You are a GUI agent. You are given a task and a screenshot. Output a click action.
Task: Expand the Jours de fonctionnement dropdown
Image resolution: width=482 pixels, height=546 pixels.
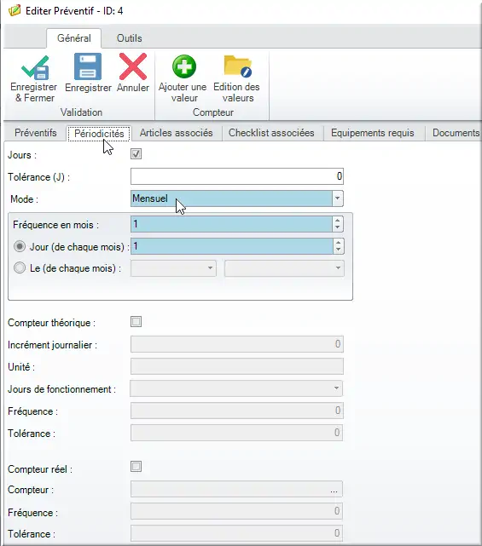[x=236, y=388]
